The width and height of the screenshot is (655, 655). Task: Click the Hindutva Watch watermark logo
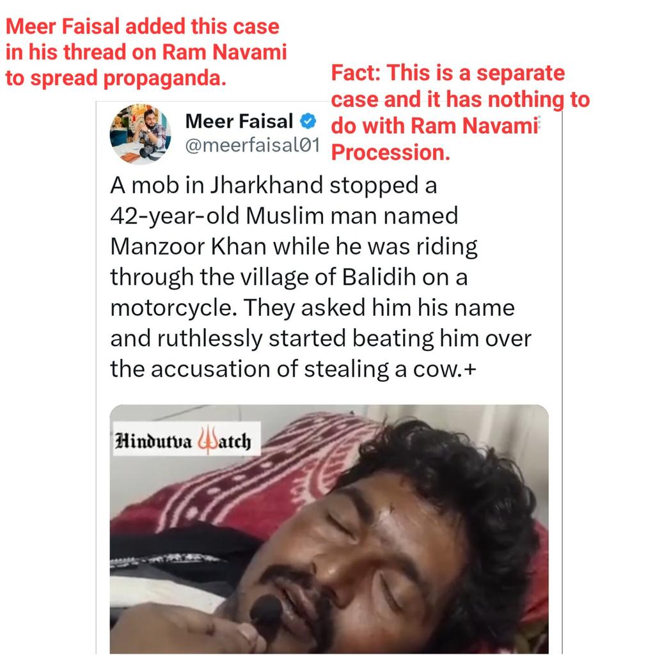point(187,439)
